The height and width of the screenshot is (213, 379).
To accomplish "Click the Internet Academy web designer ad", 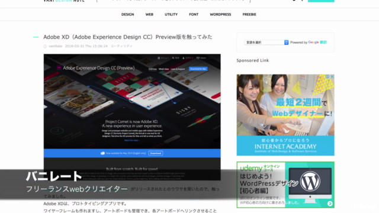I will [285, 115].
